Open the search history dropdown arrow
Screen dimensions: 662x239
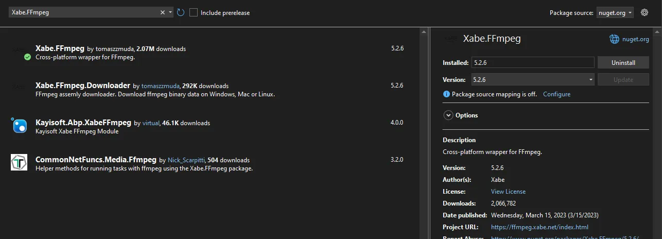point(170,12)
